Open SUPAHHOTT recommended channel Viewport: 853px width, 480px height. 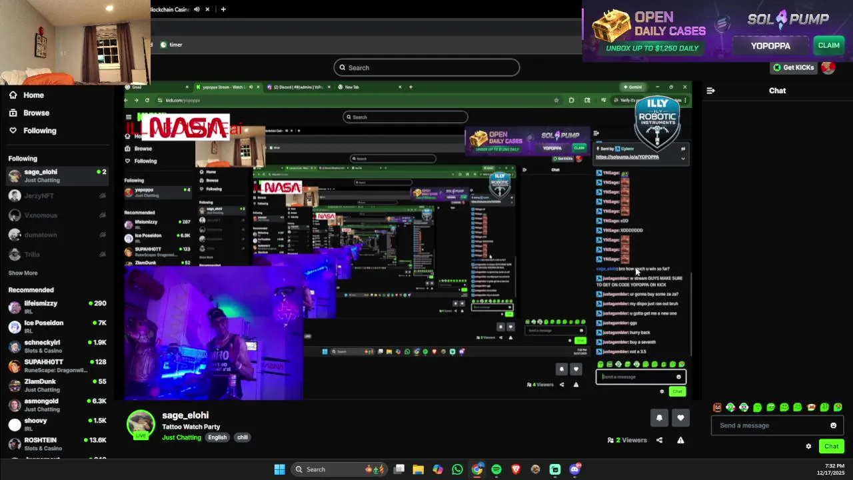pyautogui.click(x=57, y=366)
